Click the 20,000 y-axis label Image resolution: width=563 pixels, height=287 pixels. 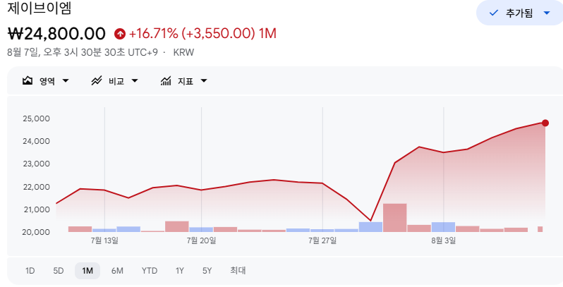pyautogui.click(x=36, y=232)
